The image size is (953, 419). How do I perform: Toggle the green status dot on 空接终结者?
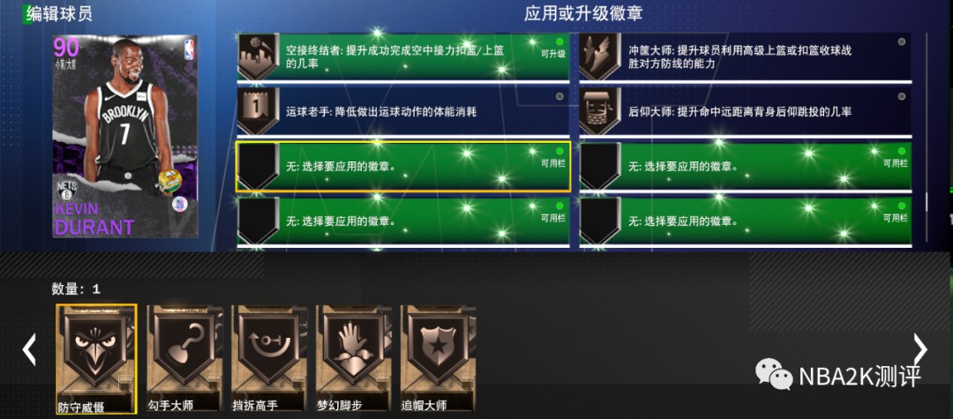tap(559, 41)
